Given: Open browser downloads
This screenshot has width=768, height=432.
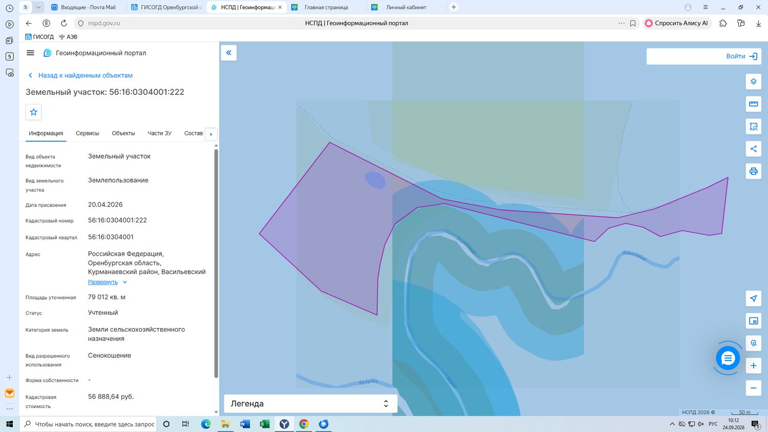Looking at the screenshot, I should pyautogui.click(x=758, y=23).
